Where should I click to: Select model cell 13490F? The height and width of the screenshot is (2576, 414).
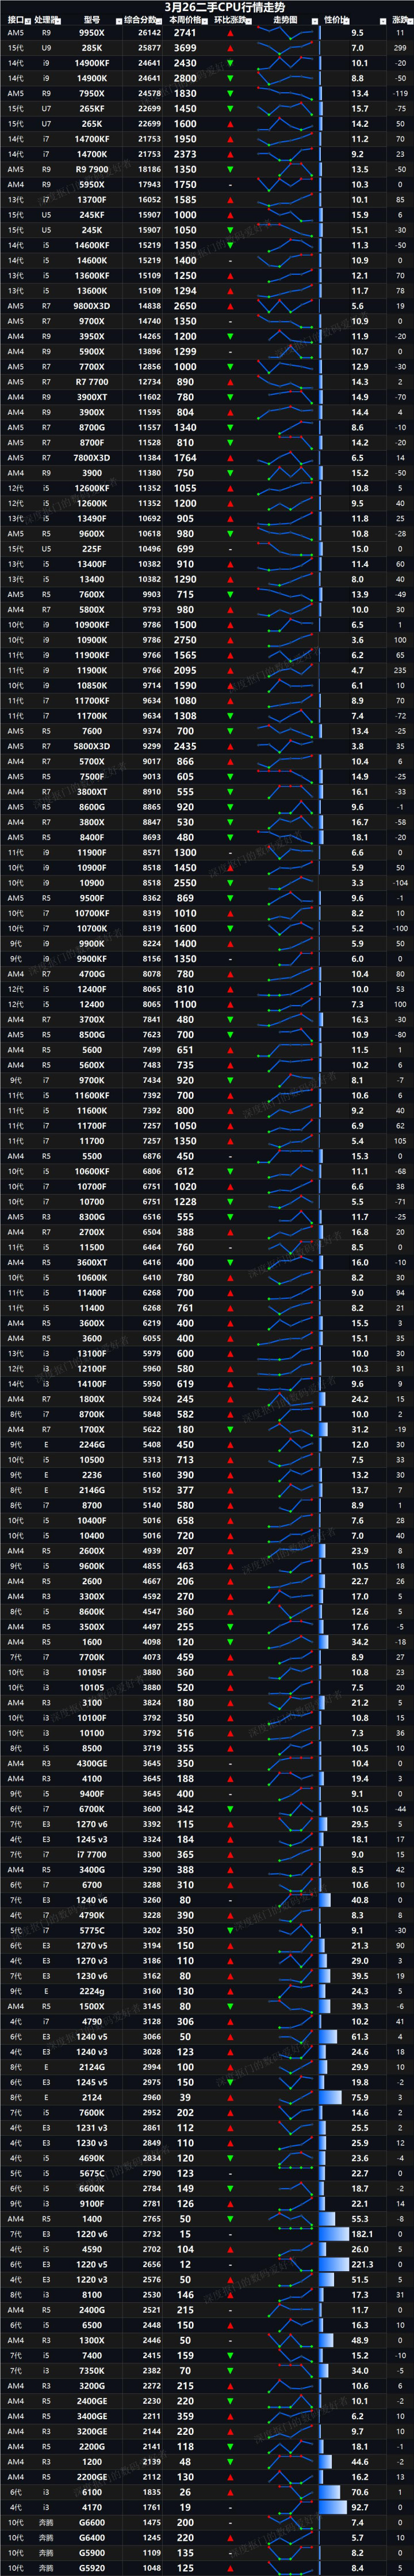tap(92, 518)
